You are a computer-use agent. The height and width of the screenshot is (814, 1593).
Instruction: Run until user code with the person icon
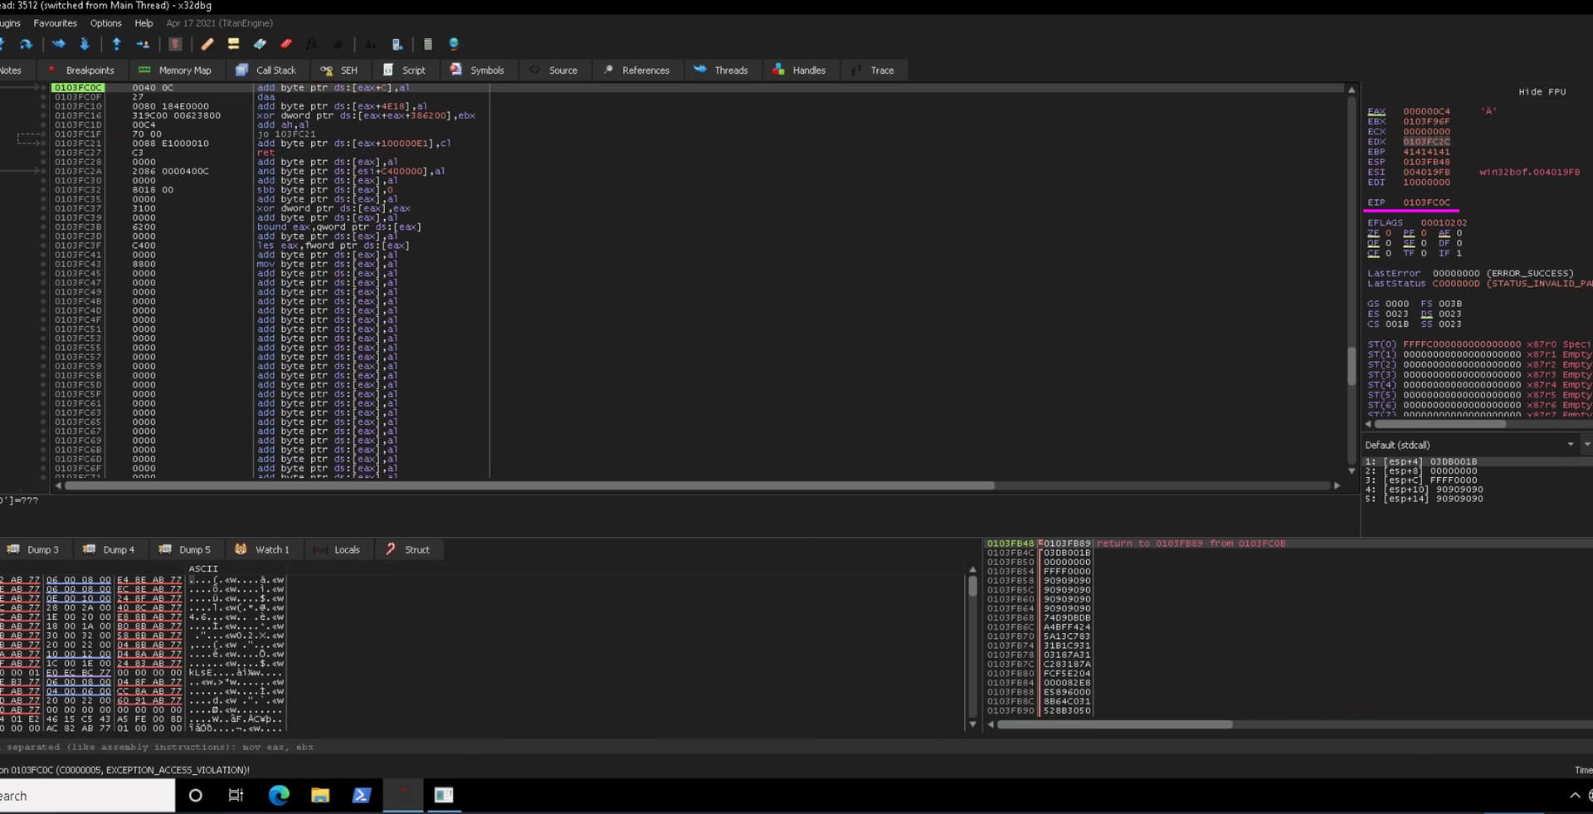143,44
